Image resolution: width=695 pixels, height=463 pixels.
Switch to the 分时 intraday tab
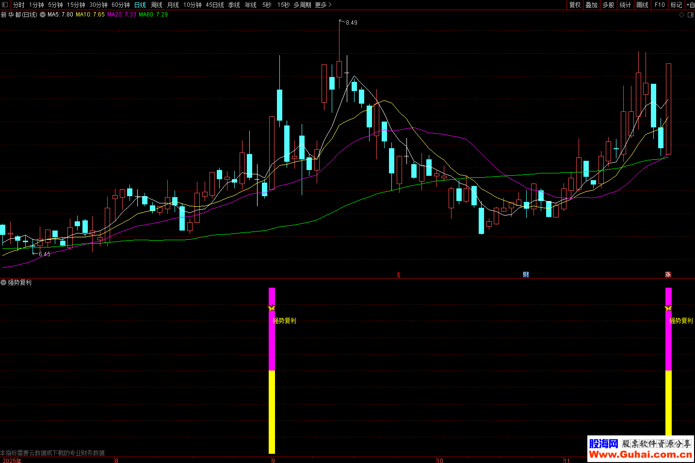[19, 5]
